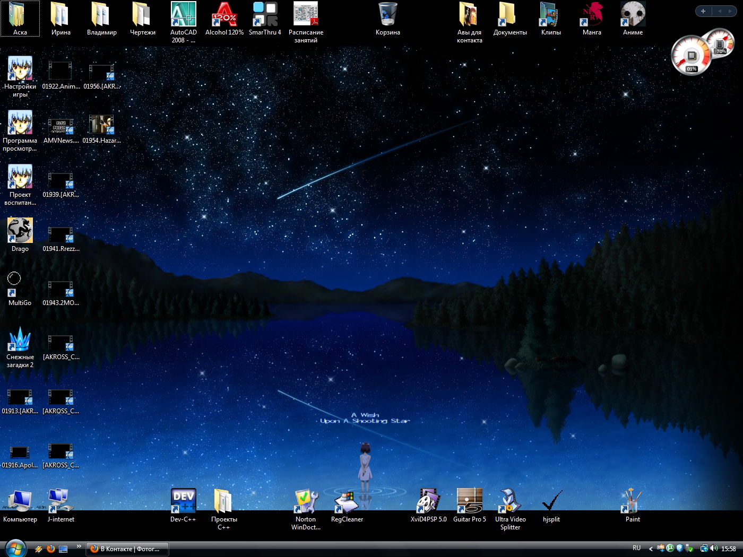Open the Компьютер icon

click(x=20, y=506)
